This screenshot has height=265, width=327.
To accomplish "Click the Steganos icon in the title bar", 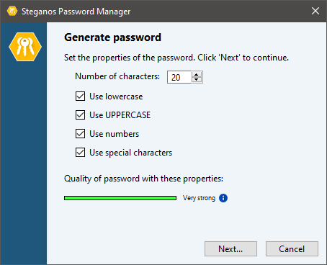I will [x=12, y=11].
